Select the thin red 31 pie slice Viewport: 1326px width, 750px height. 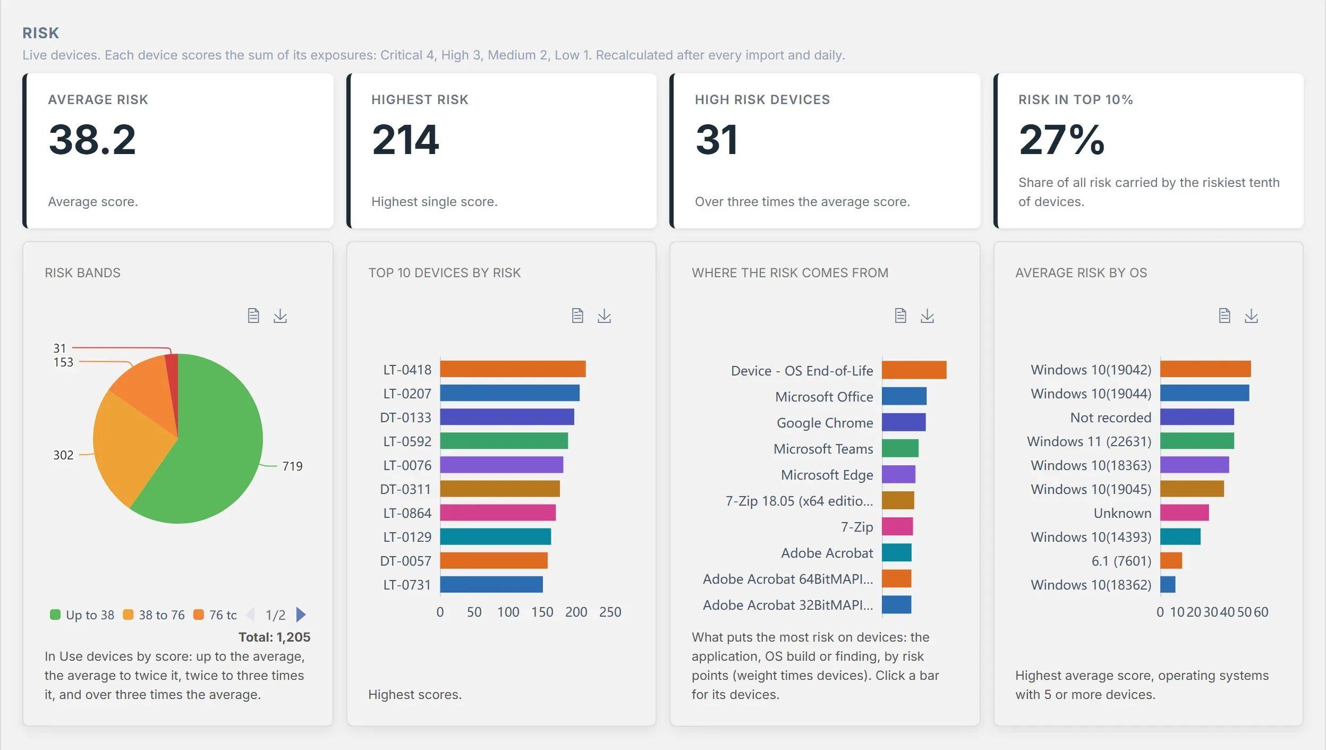(x=173, y=382)
